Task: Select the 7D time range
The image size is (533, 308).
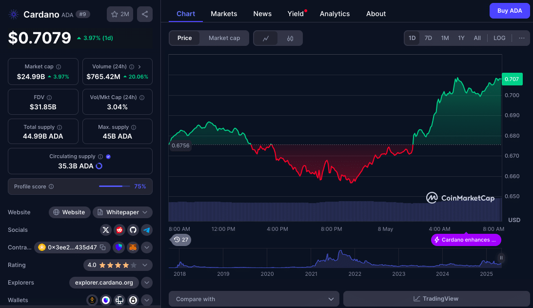Action: (428, 38)
